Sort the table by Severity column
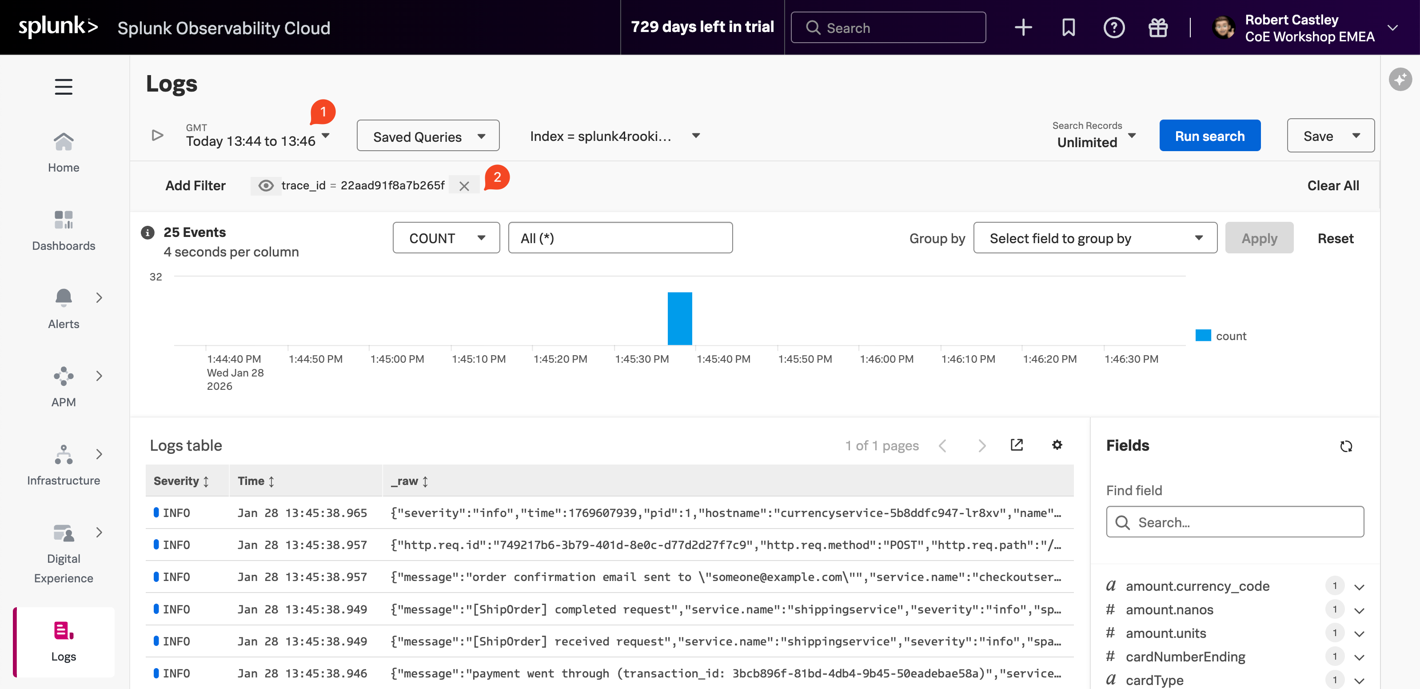 pos(181,481)
